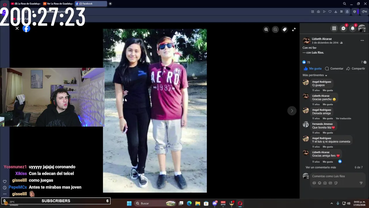Viewport: 369px width, 208px height.
Task: Open the browser AI assistant button
Action: (x=364, y=12)
